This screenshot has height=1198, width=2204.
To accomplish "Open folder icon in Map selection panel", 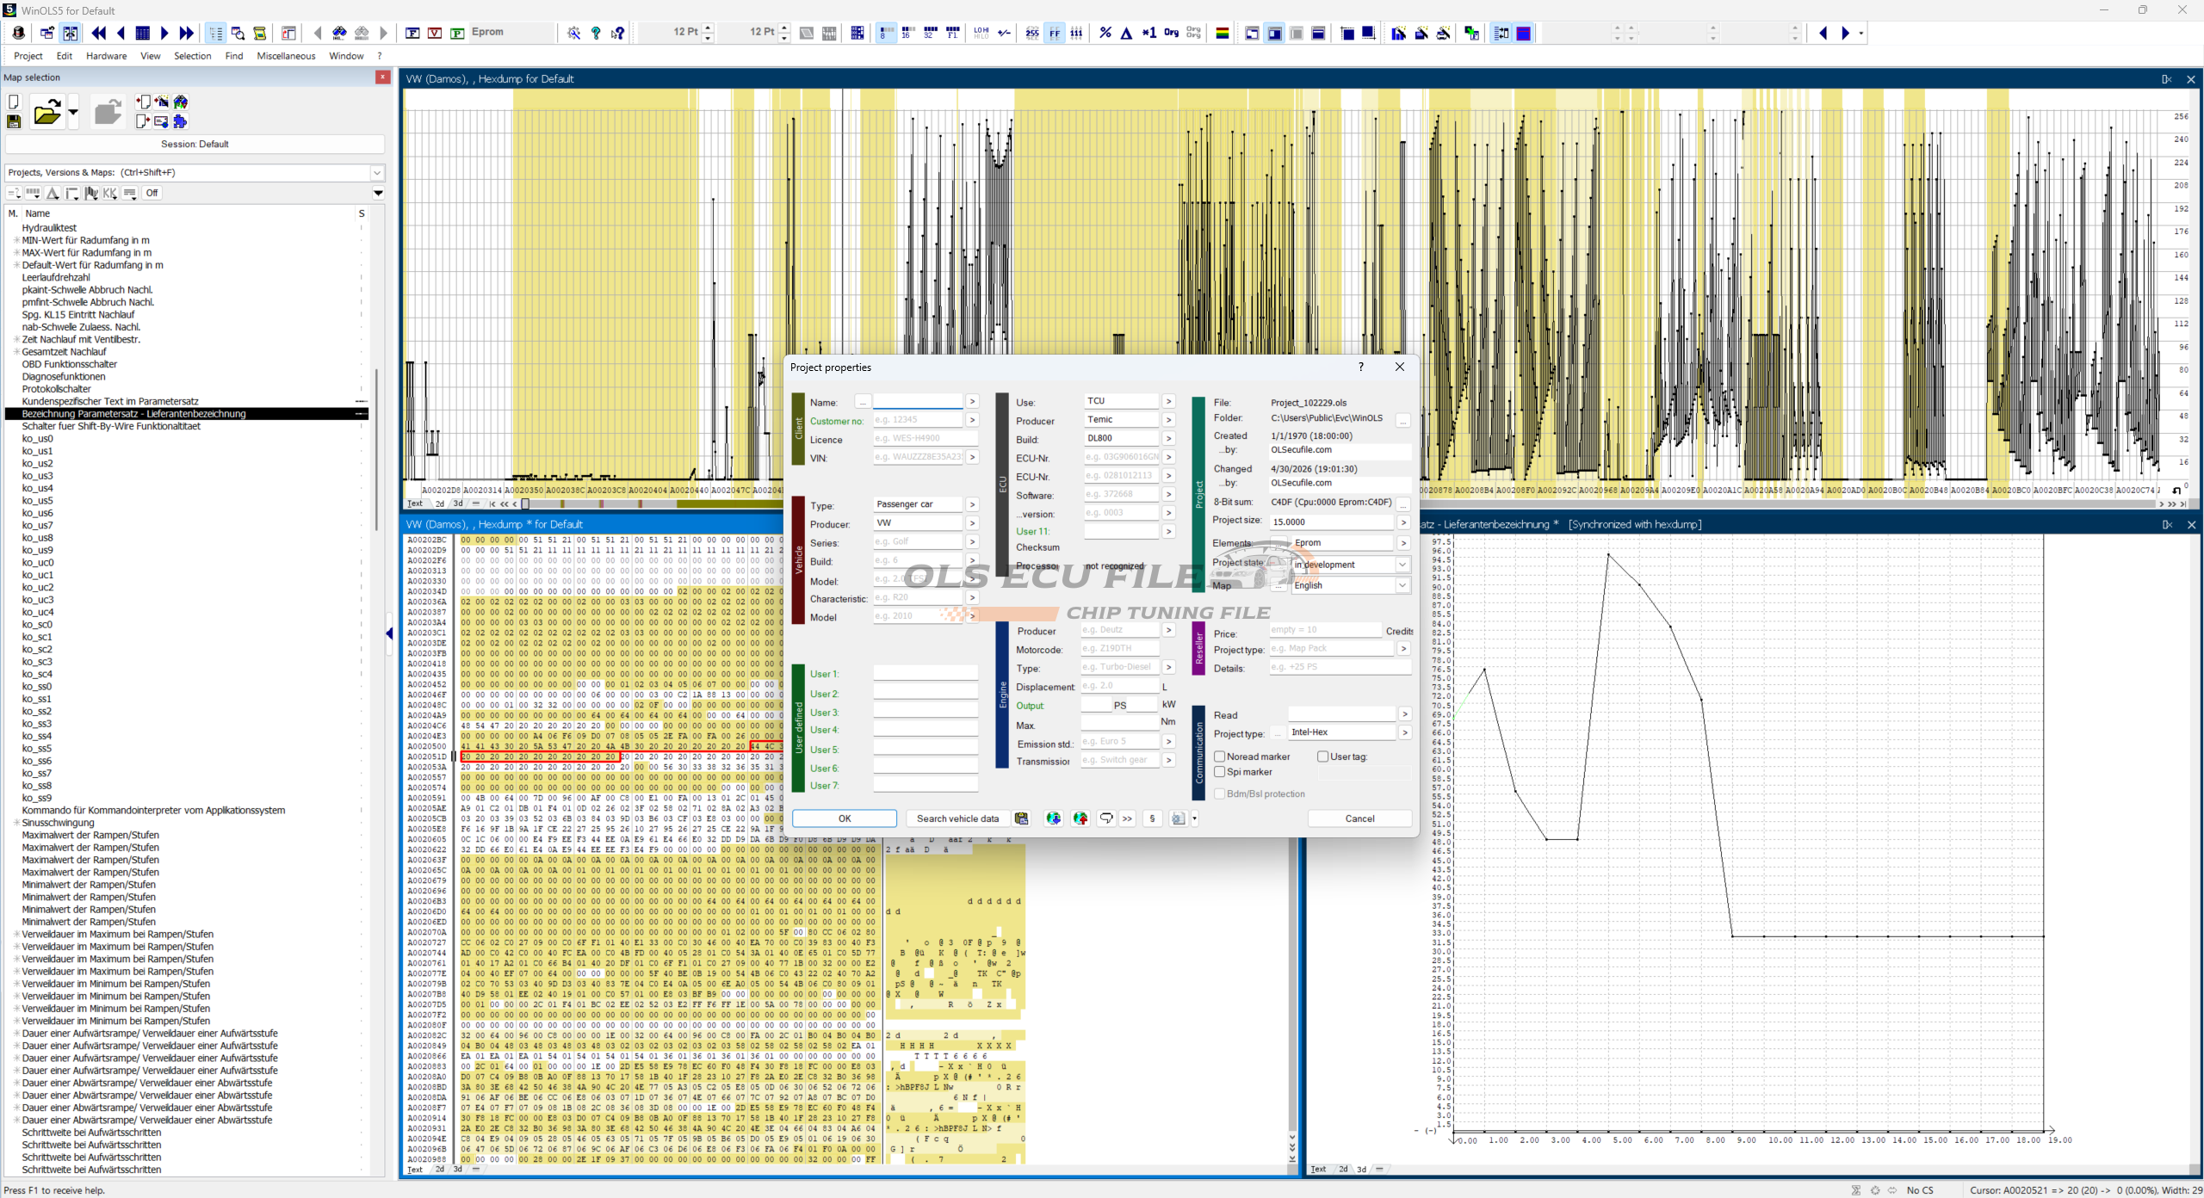I will (46, 112).
